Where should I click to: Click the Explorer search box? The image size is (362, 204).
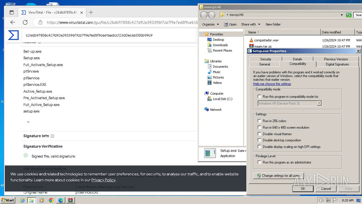(x=358, y=15)
